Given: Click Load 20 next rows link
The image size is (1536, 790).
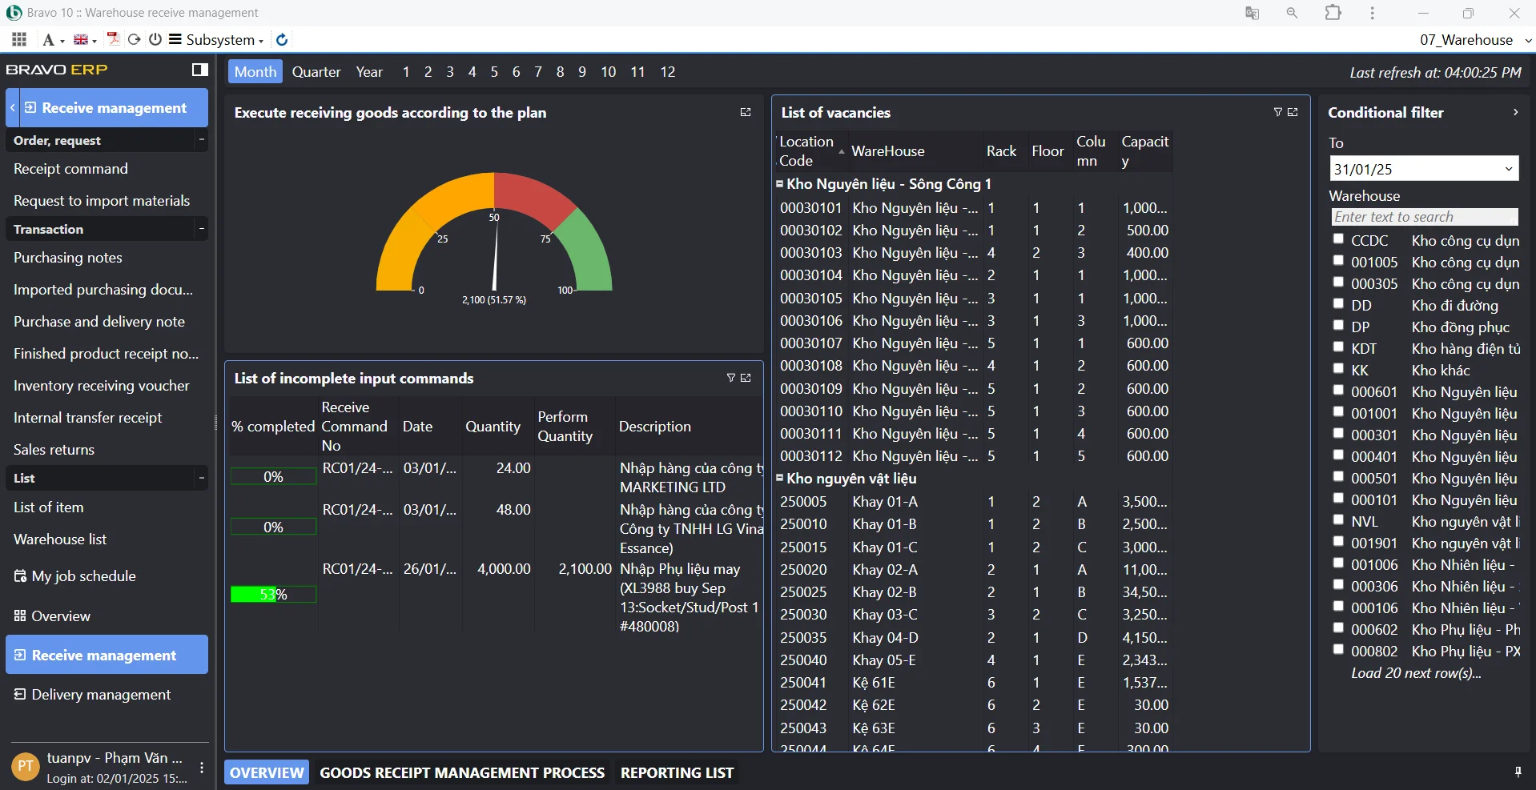Looking at the screenshot, I should click(1416, 673).
